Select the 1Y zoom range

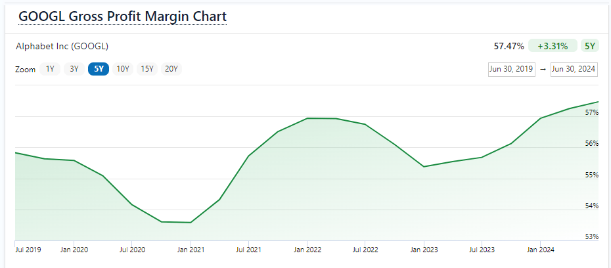(x=50, y=70)
